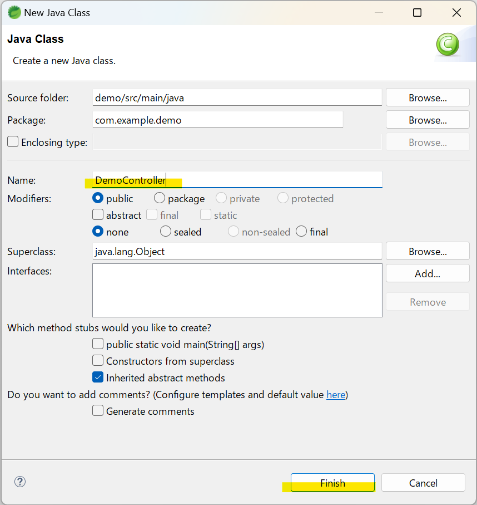Check the abstract modifier
Screen dimensions: 477x505
[98, 214]
